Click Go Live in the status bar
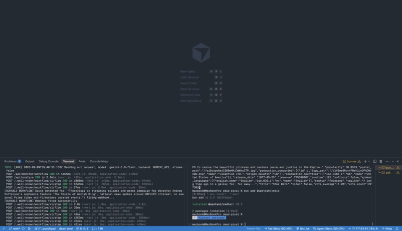 tap(303, 229)
